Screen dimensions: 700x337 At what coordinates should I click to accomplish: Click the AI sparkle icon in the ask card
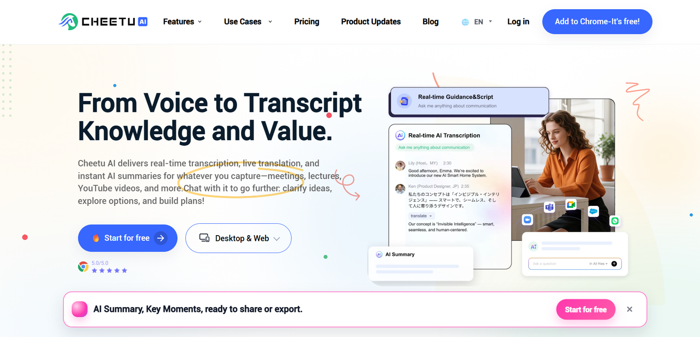(533, 247)
